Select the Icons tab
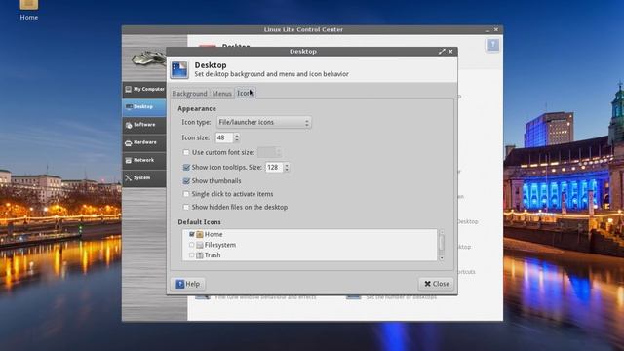This screenshot has height=351, width=624. click(245, 93)
